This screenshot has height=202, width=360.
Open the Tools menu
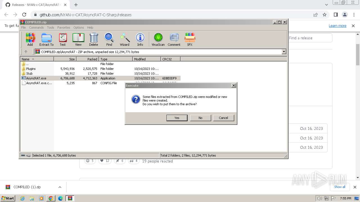(x=51, y=27)
